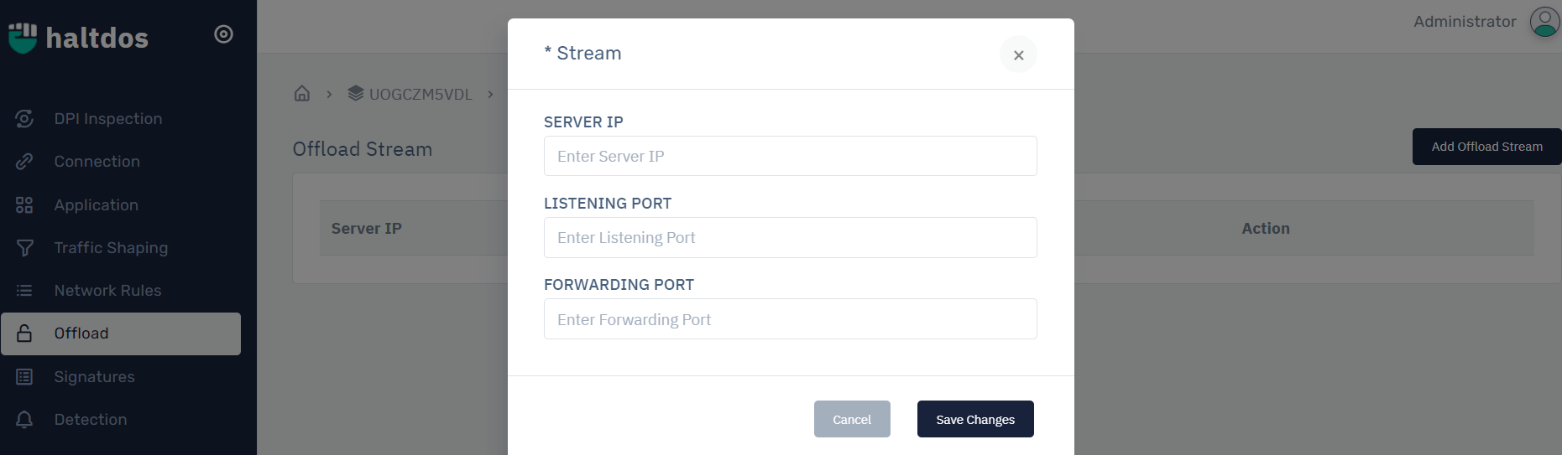Focus the Forwarding Port input field
The height and width of the screenshot is (455, 1562).
click(790, 319)
